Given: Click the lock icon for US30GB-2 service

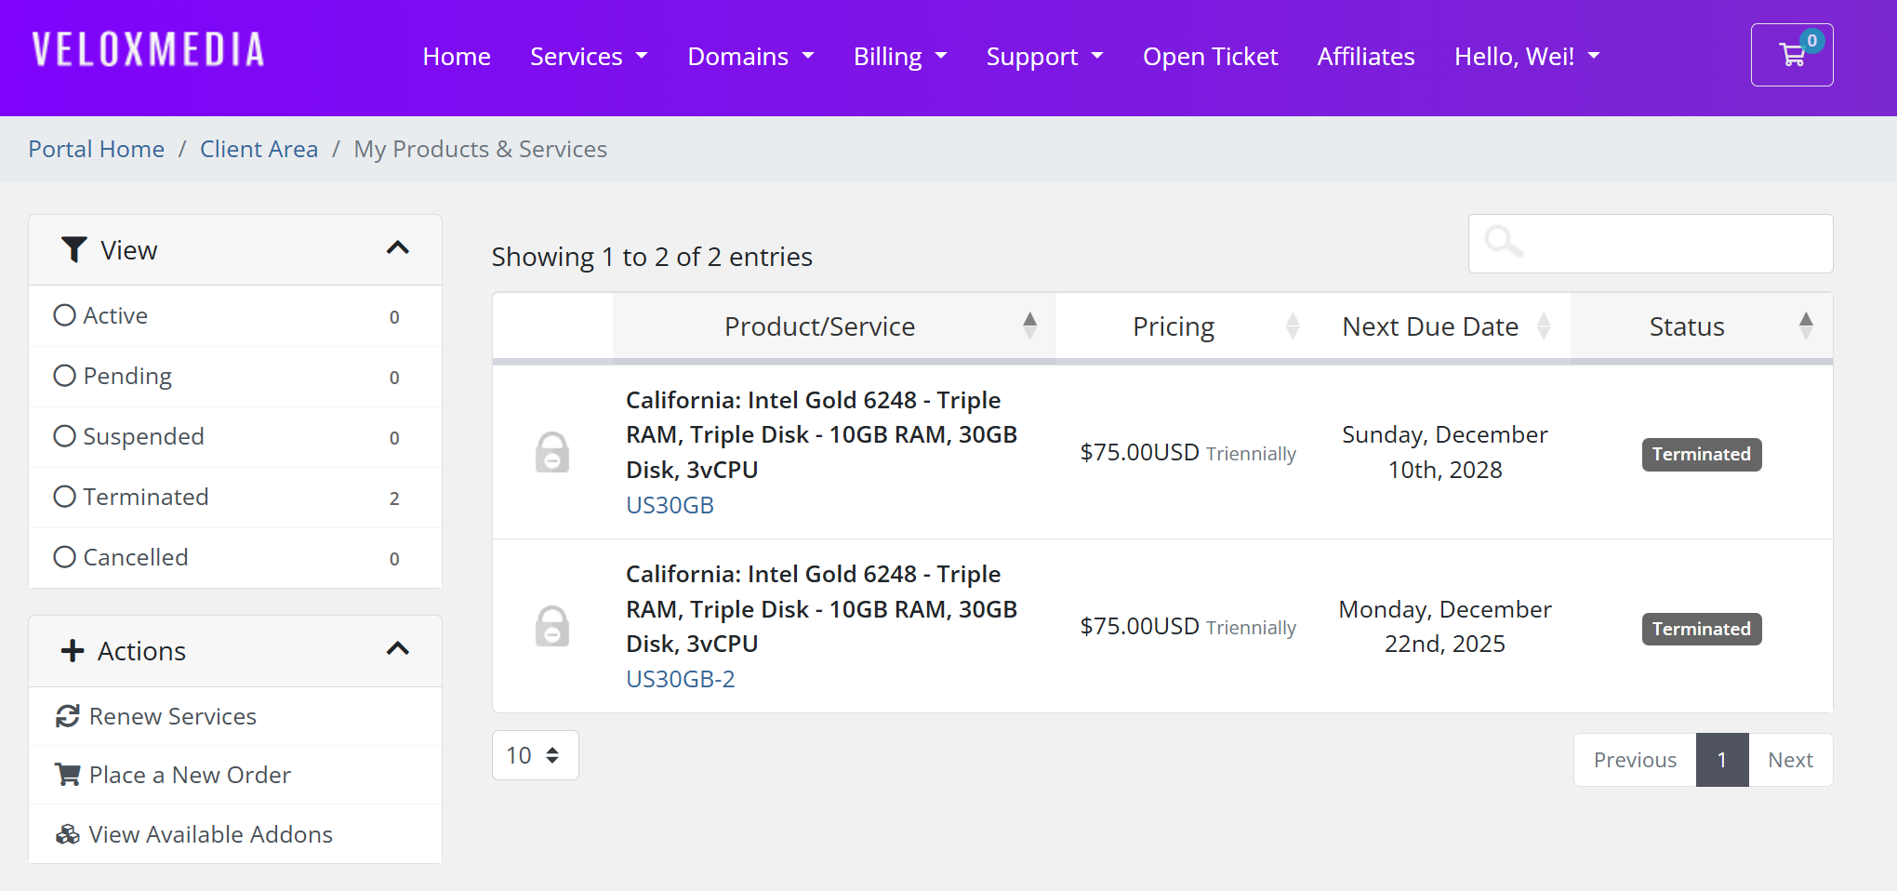Looking at the screenshot, I should (551, 626).
